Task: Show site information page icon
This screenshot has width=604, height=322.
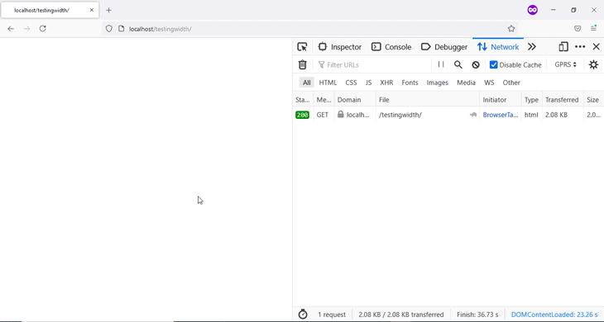Action: (121, 29)
